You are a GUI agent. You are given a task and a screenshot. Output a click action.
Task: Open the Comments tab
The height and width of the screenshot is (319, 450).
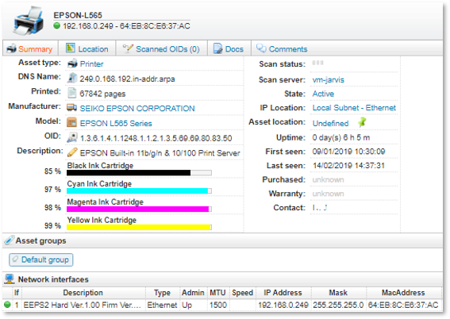tap(283, 49)
